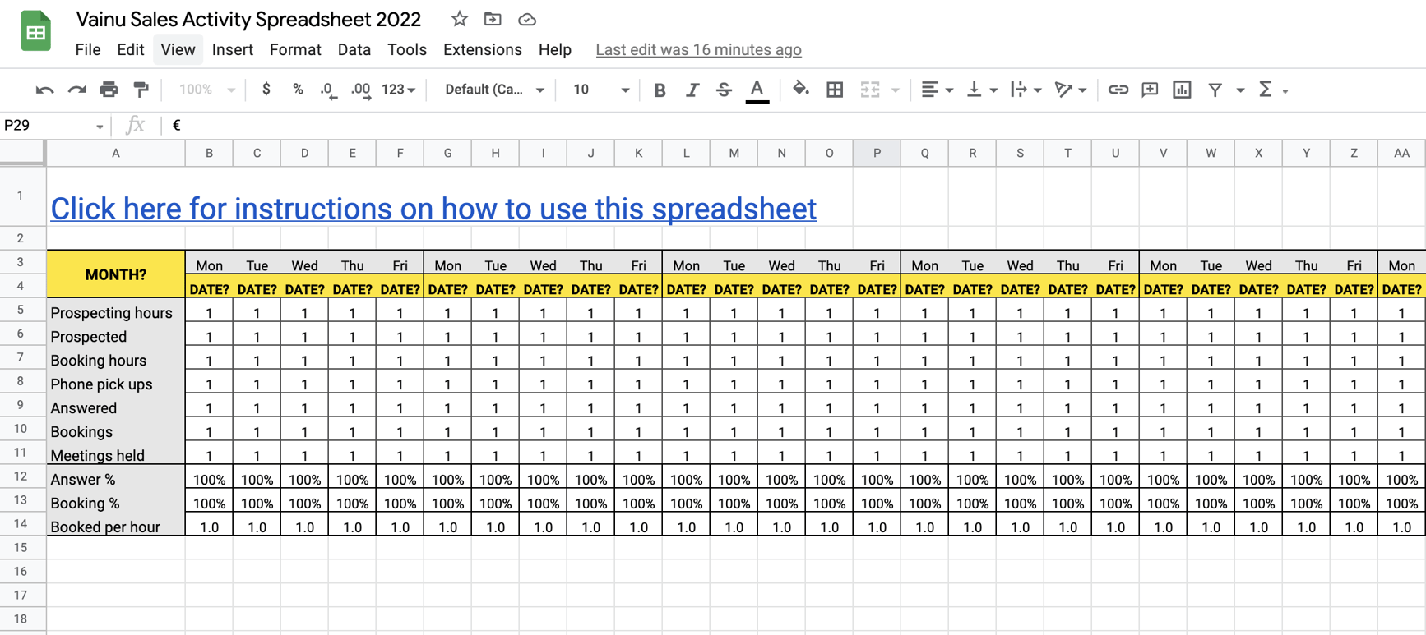This screenshot has width=1426, height=635.
Task: Open vertical align dropdown
Action: click(981, 90)
